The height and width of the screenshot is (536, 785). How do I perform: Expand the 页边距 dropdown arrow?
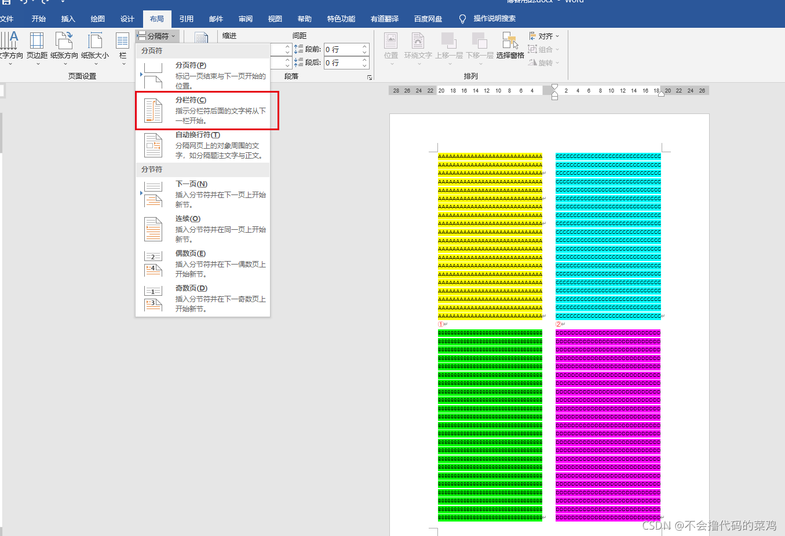click(x=38, y=64)
